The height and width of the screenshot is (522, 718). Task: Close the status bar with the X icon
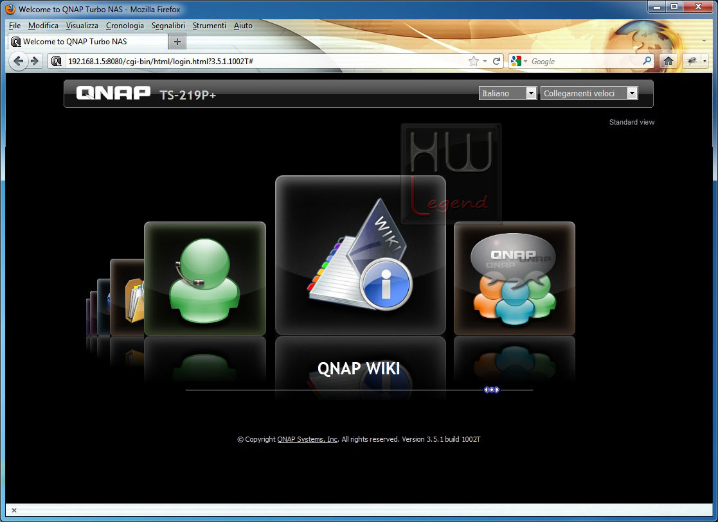coord(14,510)
